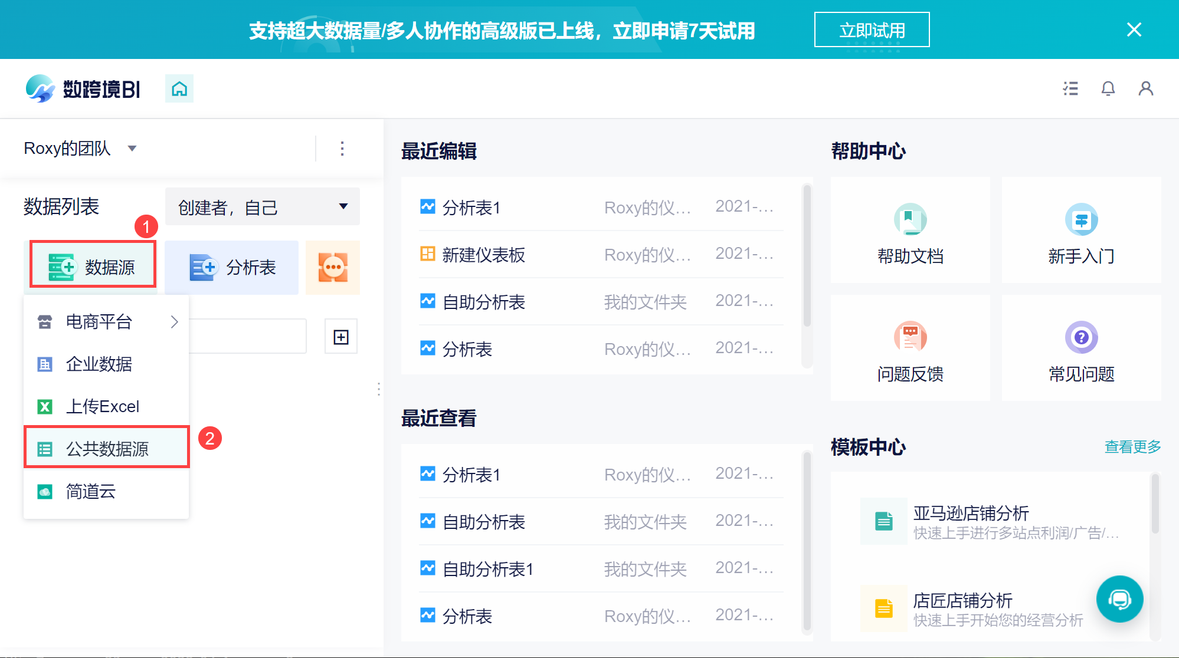
Task: Click the orange more-options tile icon
Action: [x=333, y=268]
